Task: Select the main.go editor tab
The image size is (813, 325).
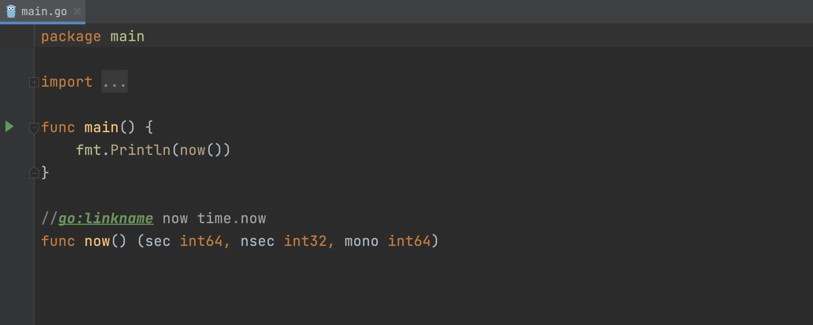Action: point(43,12)
